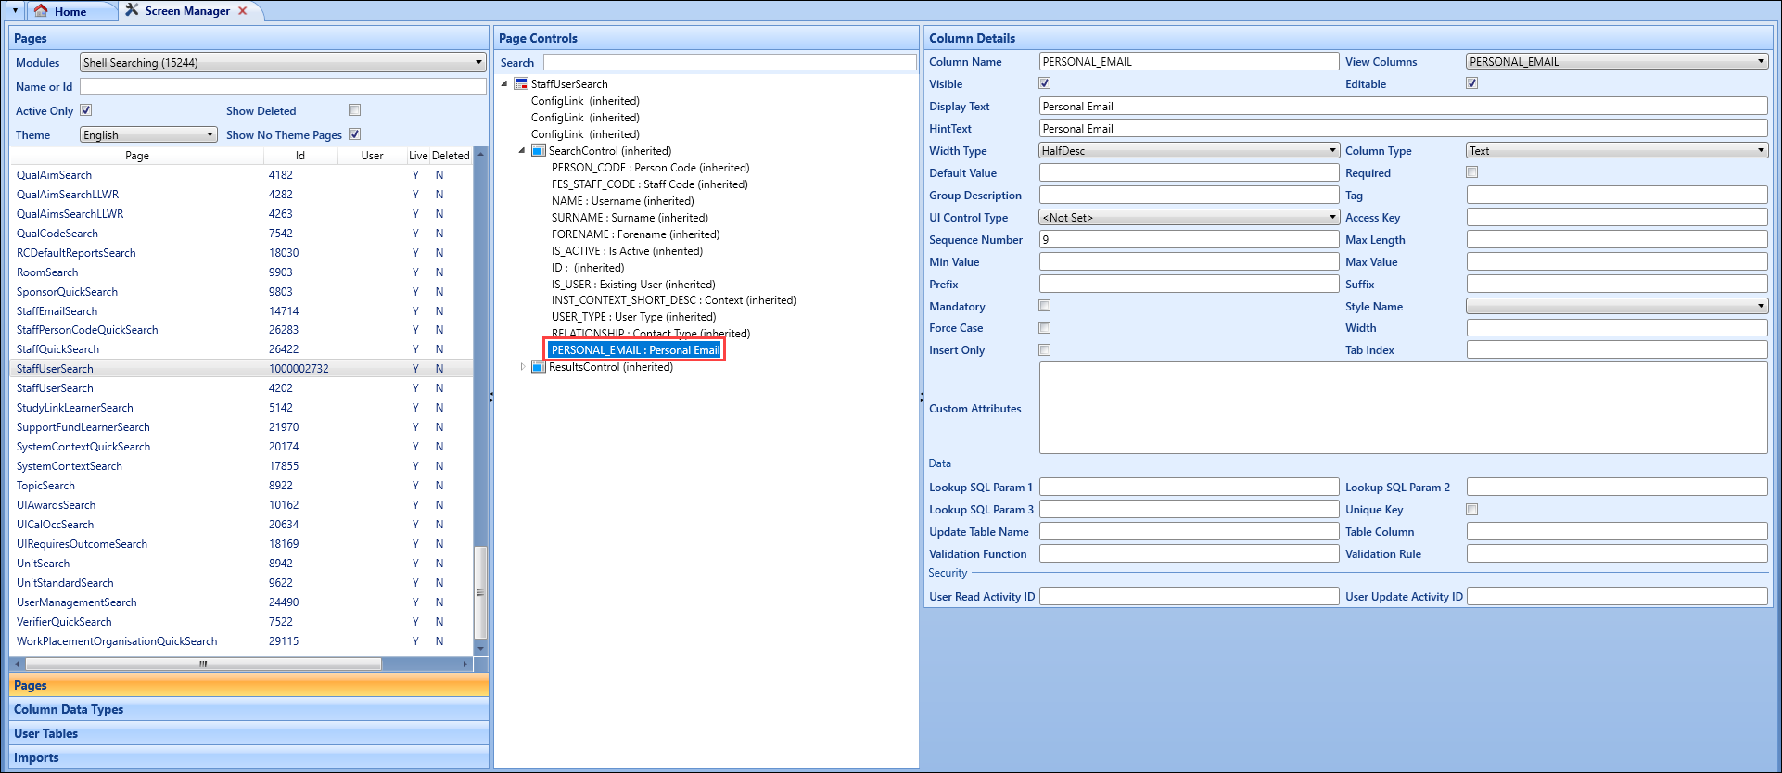Open the Imports section
1782x773 pixels.
248,757
